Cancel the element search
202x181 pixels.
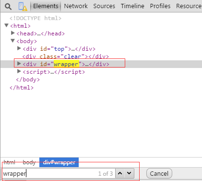[159, 173]
